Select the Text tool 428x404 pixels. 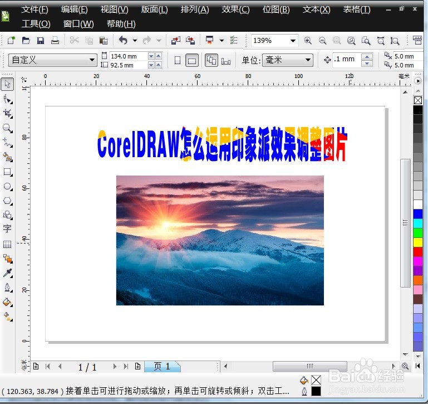7,228
